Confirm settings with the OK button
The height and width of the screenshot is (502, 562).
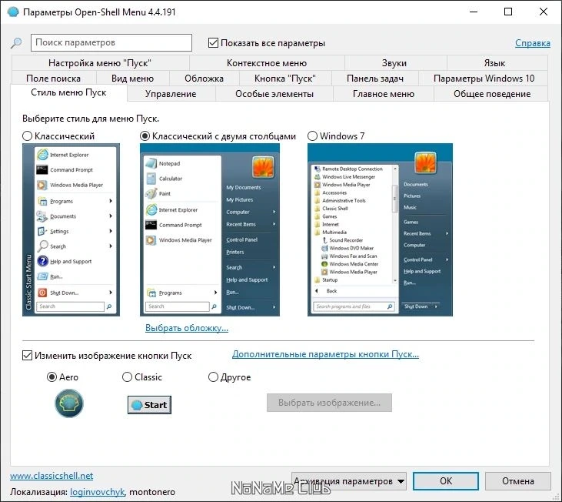click(446, 481)
